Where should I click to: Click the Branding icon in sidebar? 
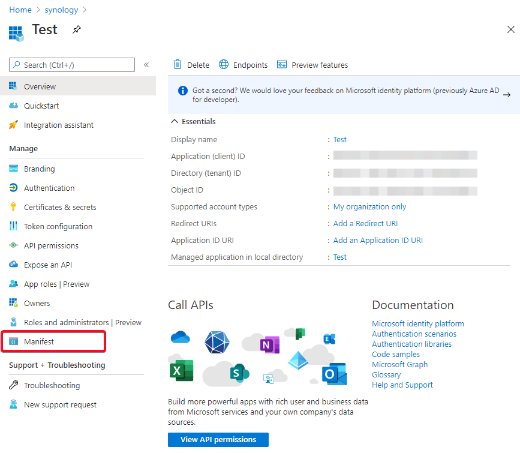tap(13, 169)
